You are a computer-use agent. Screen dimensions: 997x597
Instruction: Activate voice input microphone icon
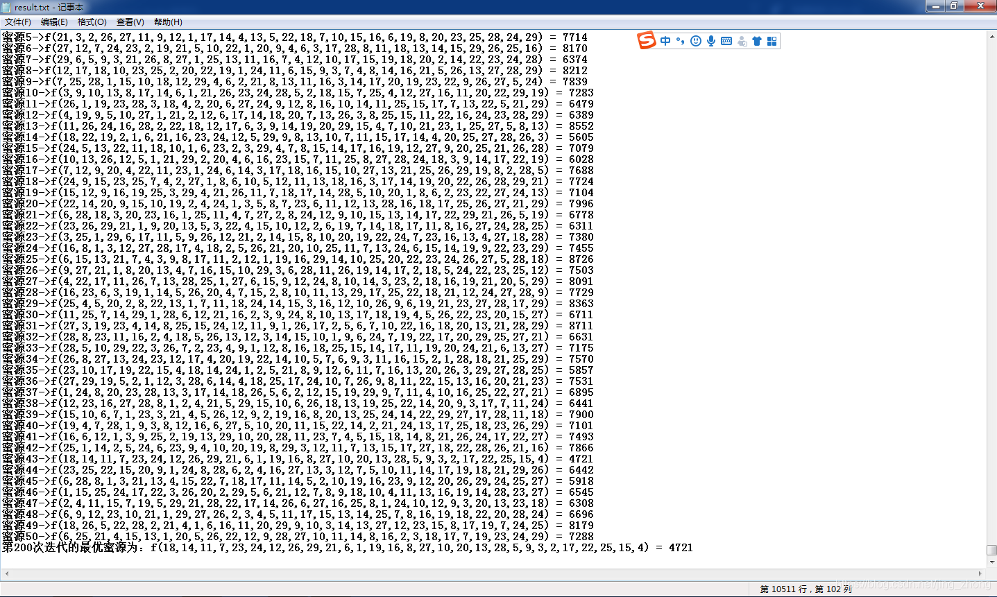click(x=711, y=41)
